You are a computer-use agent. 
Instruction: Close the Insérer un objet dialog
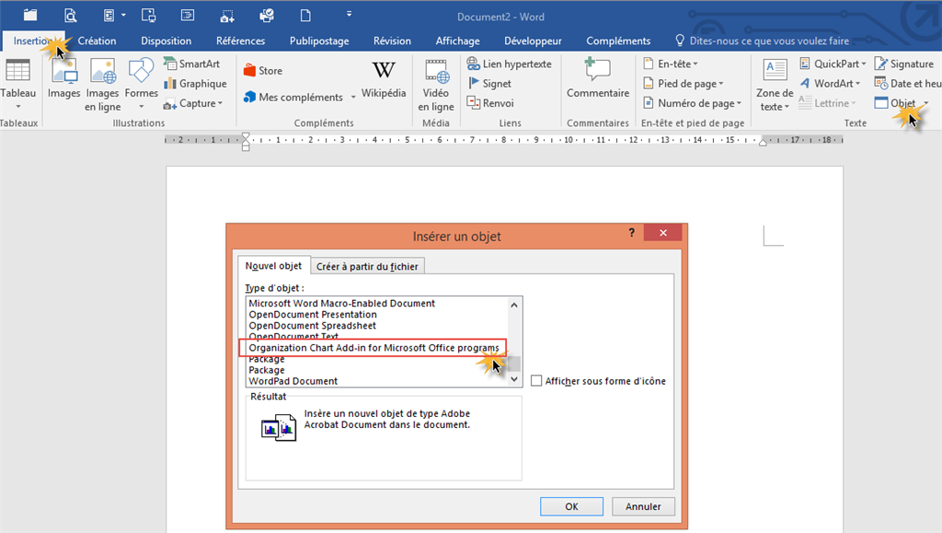tap(662, 233)
